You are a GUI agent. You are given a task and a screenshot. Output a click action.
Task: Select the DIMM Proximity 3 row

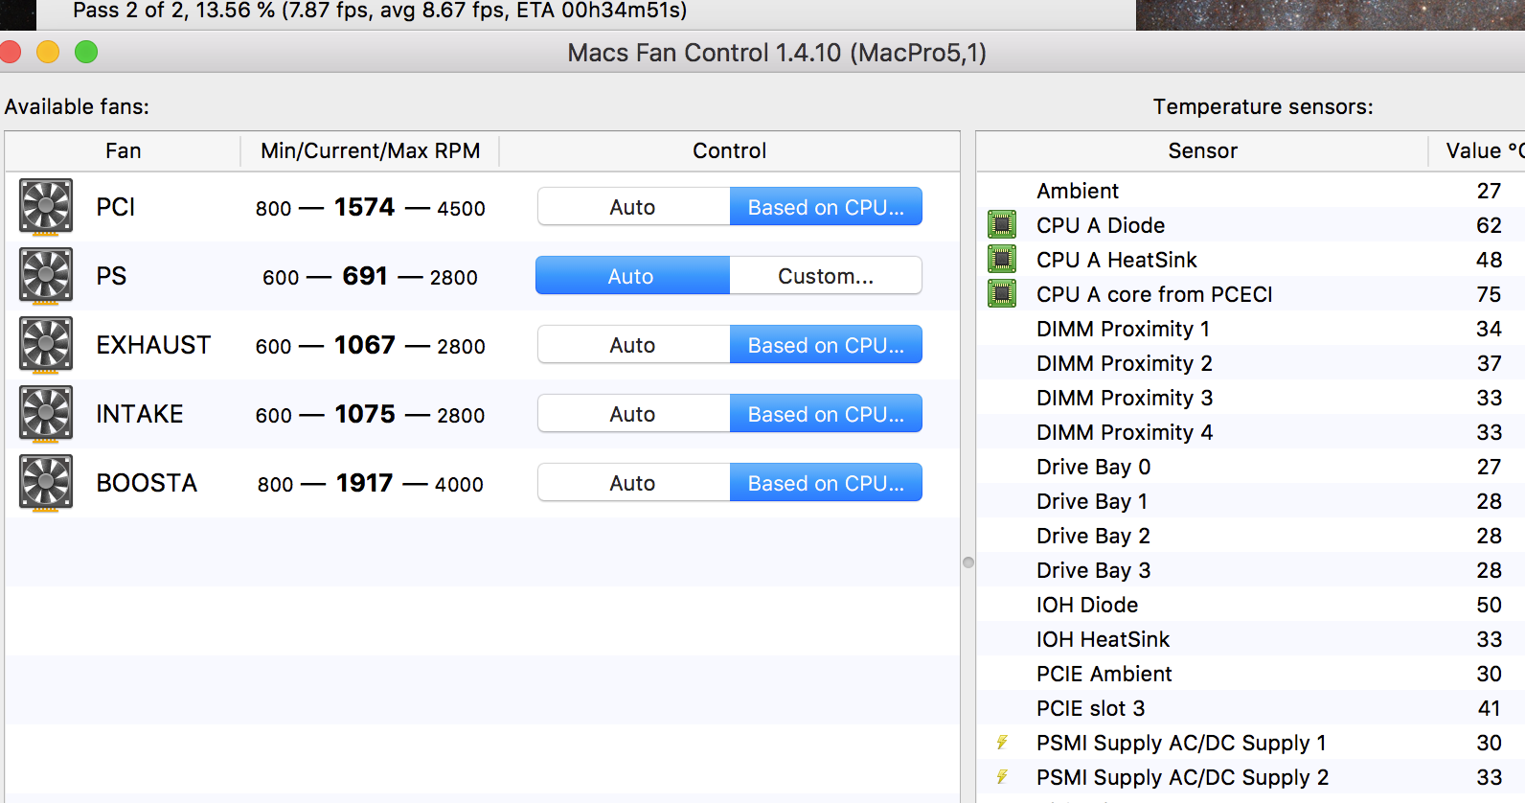click(1251, 398)
